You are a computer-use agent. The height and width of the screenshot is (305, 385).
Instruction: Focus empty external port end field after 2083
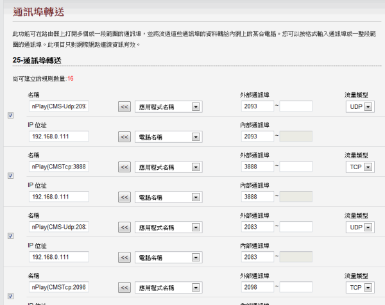296,227
